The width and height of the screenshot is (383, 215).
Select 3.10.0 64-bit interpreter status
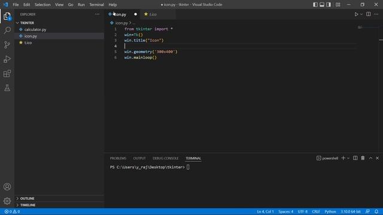pyautogui.click(x=351, y=211)
